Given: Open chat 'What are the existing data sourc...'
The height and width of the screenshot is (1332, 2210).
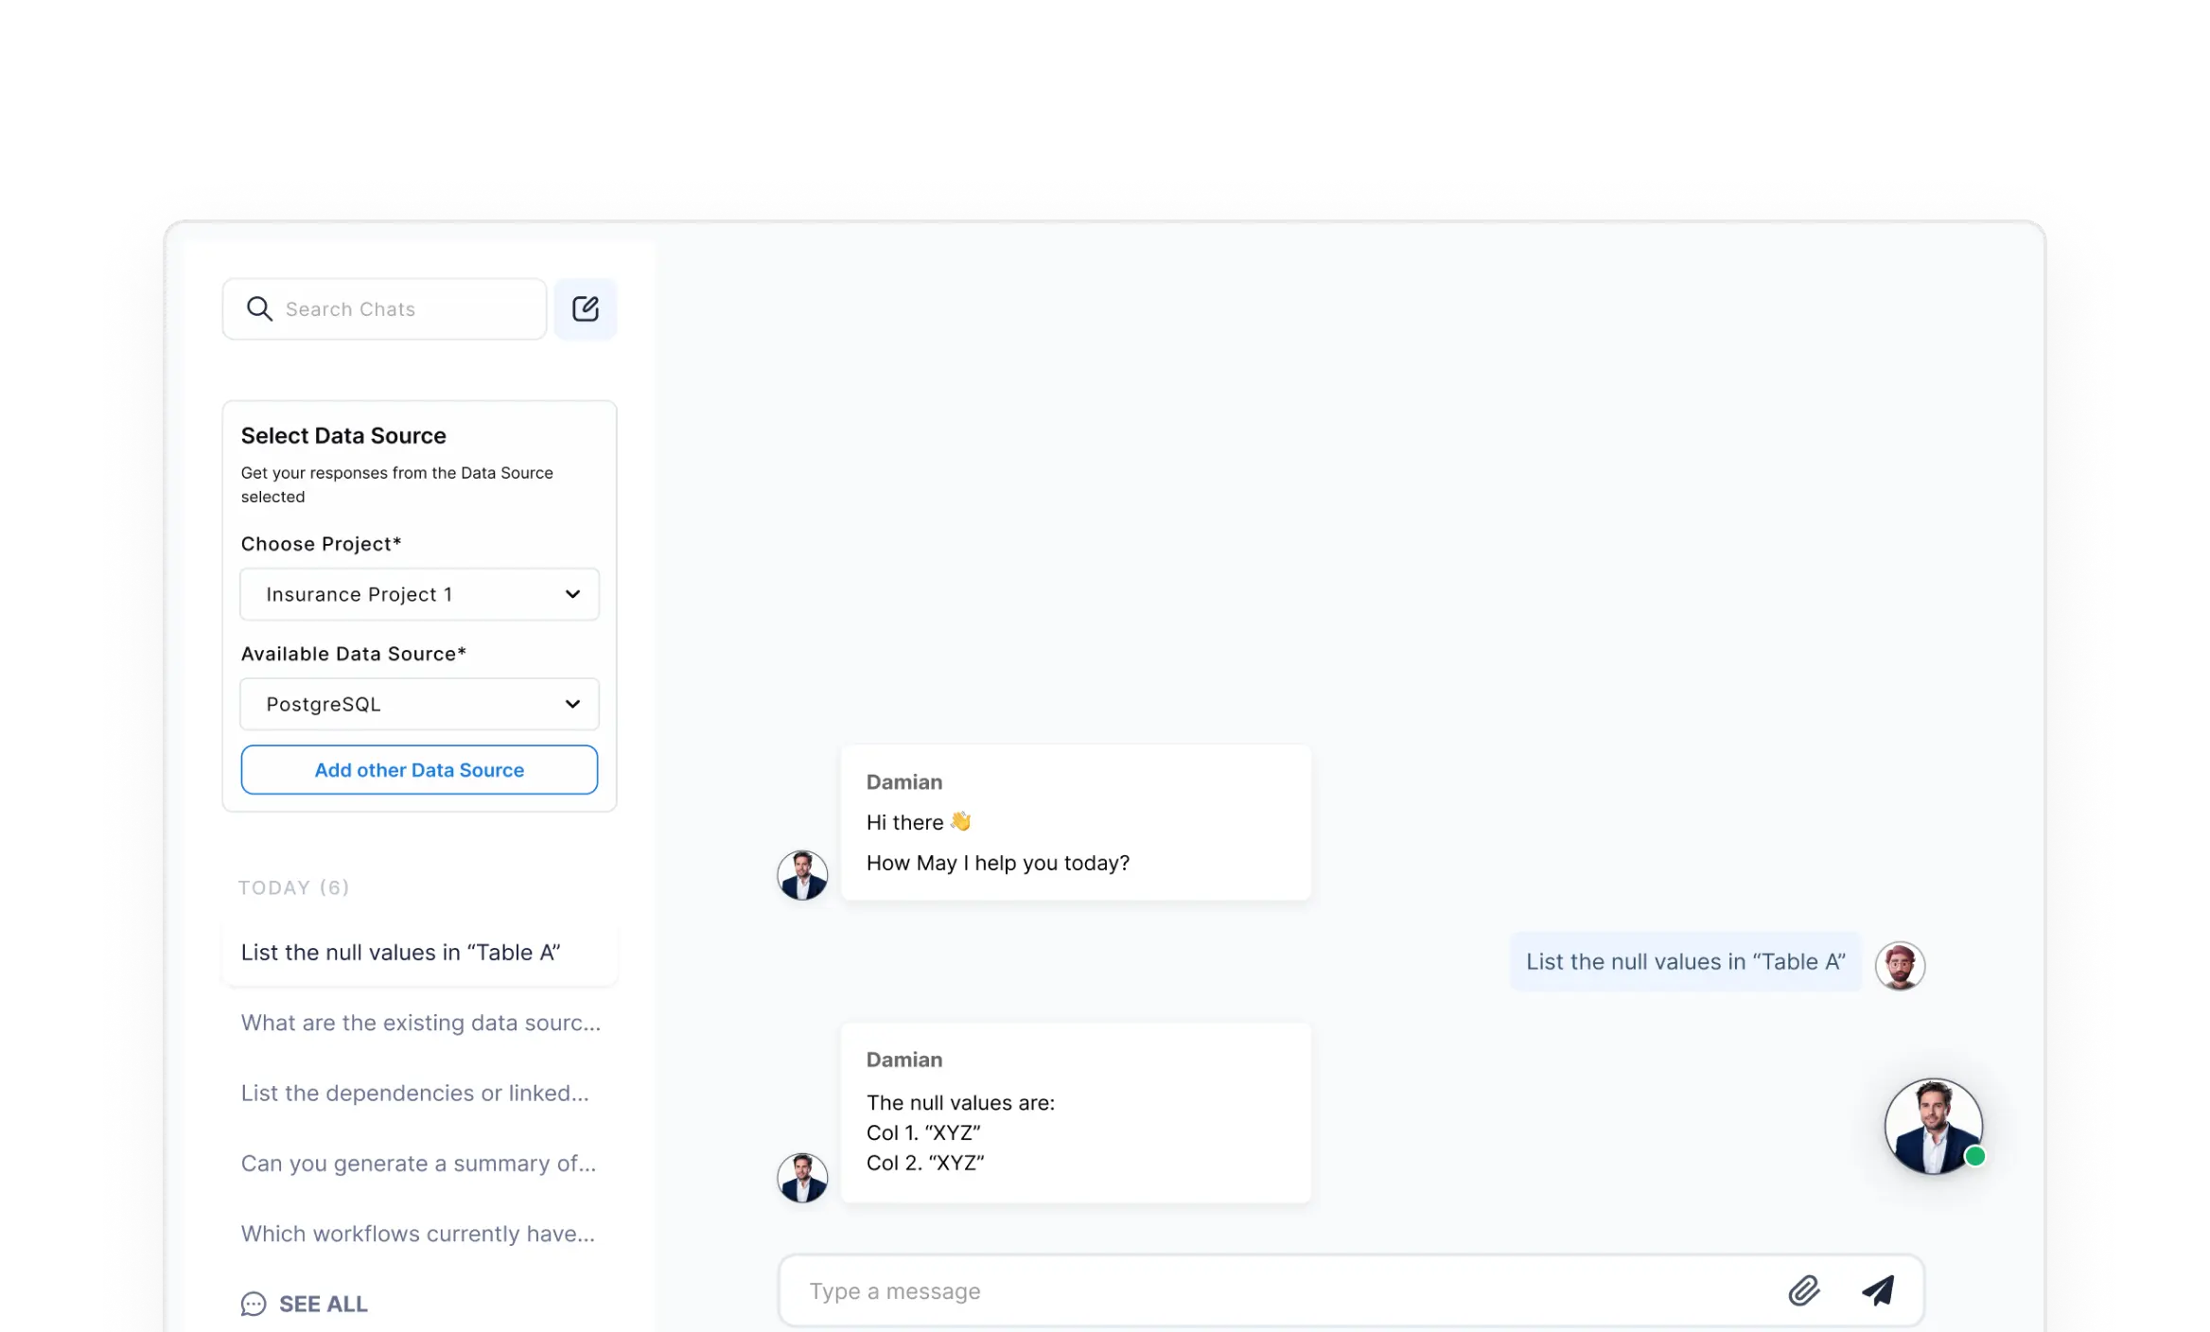Looking at the screenshot, I should coord(420,1023).
